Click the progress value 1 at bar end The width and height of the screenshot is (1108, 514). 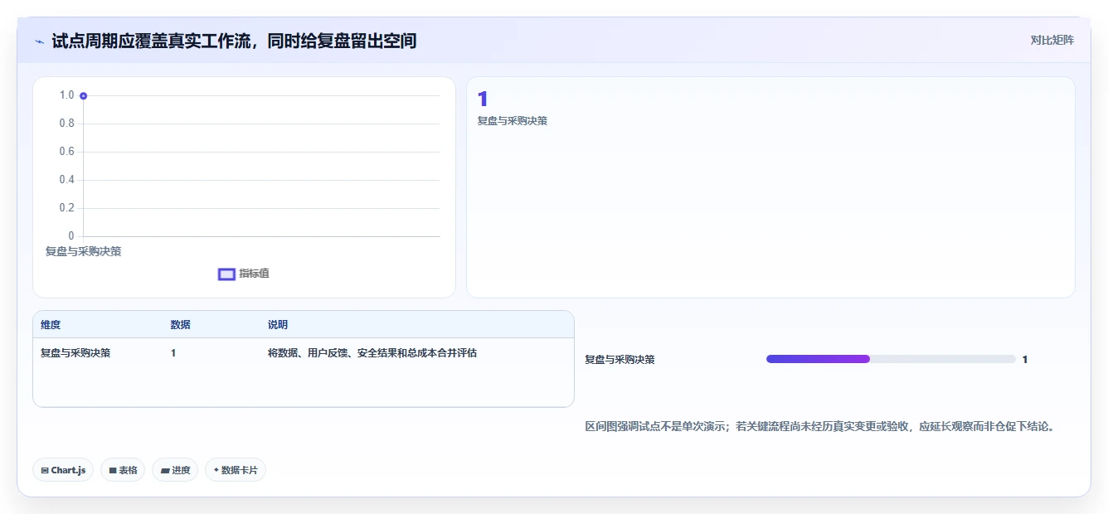coord(1025,360)
